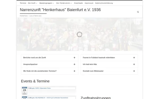Viewport: 159px width, 99px height.
Task: Expand Kontakt zum Webmaster plus icon
Action: (134, 71)
